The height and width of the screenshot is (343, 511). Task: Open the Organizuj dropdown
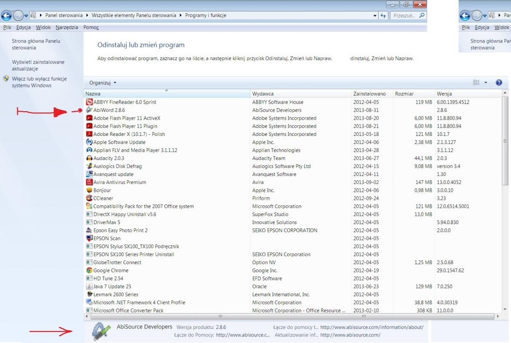[103, 83]
